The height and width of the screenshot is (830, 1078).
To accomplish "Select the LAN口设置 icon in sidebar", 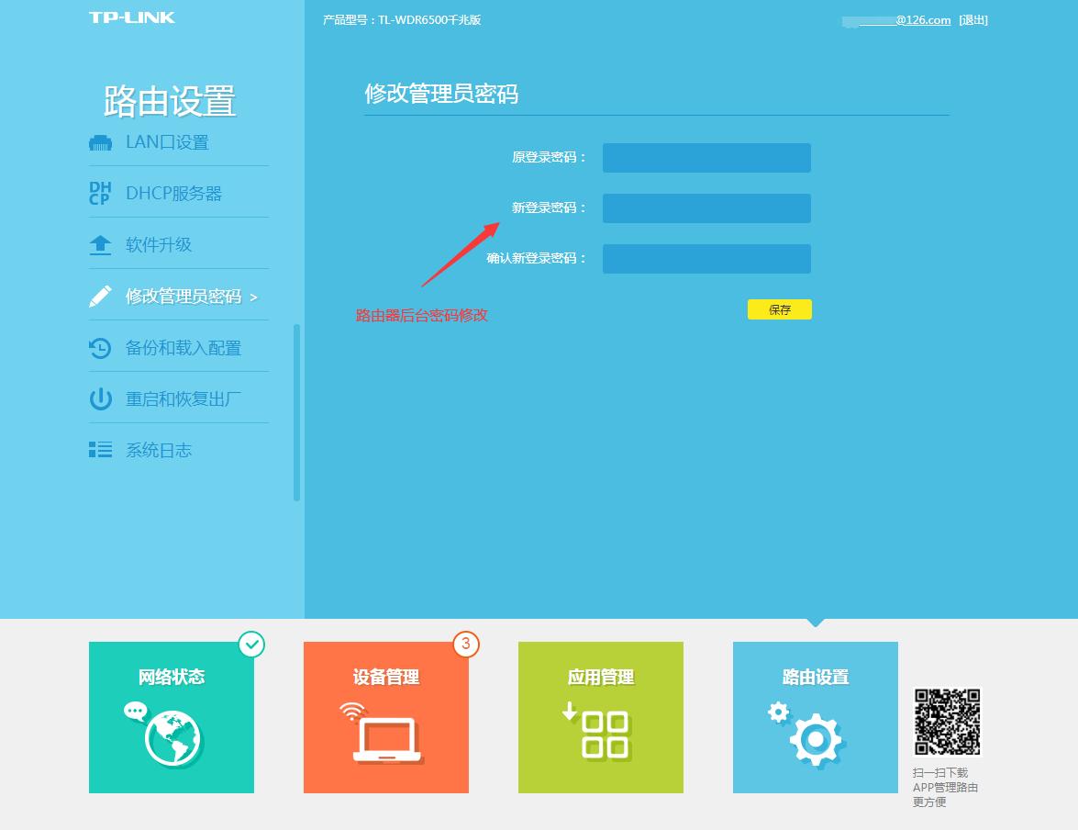I will (x=100, y=142).
